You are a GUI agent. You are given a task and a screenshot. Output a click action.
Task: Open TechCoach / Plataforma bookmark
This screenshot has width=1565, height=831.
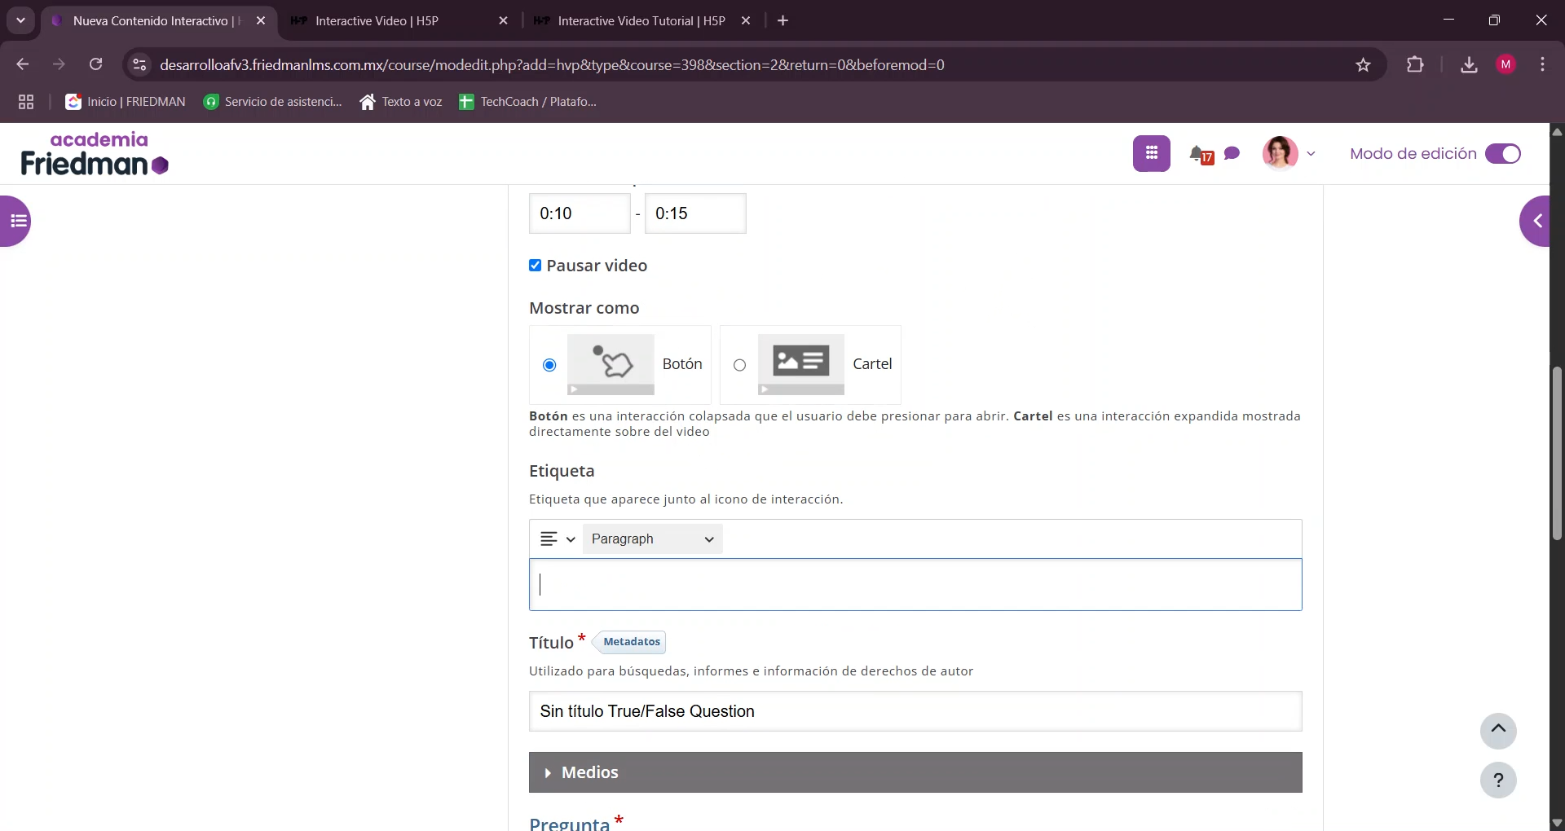click(x=528, y=102)
